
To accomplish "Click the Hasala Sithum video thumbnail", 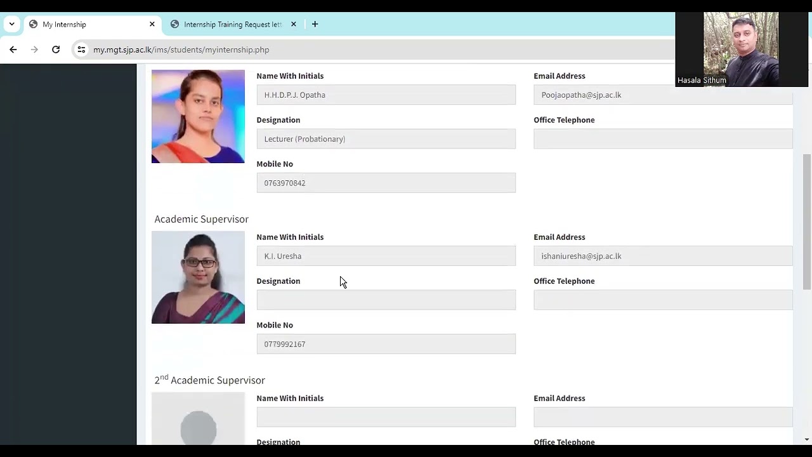I will (742, 50).
